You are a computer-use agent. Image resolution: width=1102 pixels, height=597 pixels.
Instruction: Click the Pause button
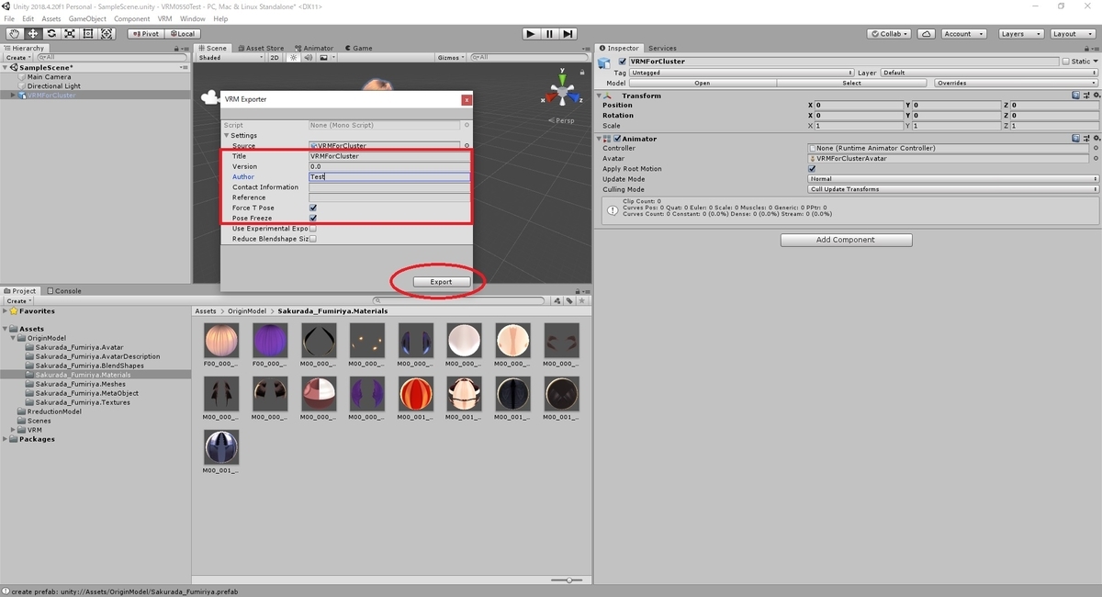tap(549, 34)
